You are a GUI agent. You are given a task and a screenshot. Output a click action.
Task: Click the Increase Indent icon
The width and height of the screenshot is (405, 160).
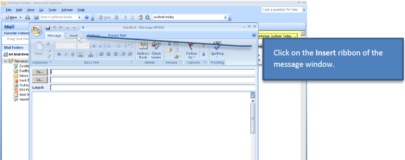130,54
